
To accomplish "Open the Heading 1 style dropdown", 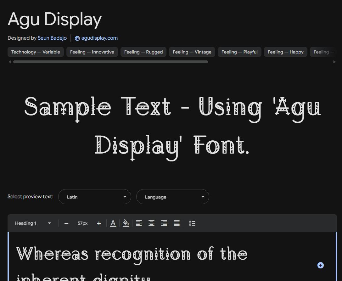I will tap(33, 223).
